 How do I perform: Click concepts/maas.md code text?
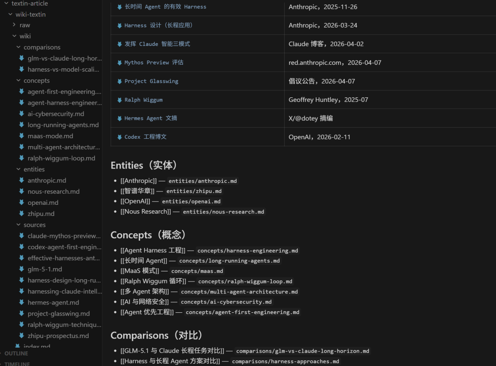point(197,271)
